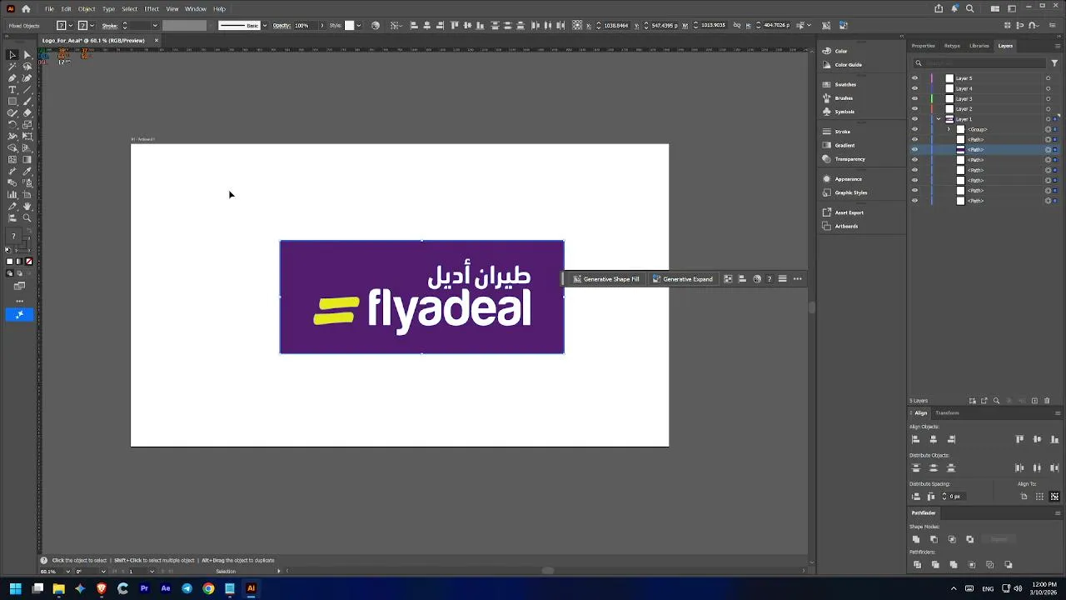The width and height of the screenshot is (1066, 600).
Task: Expand the <Group> sublayer
Action: point(949,129)
